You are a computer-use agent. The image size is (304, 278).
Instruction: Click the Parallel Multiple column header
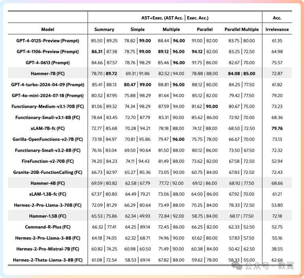tap(242, 29)
